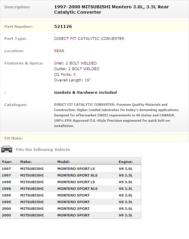Select the 1997 Montero Sport LS row
This screenshot has width=189, height=239.
pyautogui.click(x=71, y=169)
